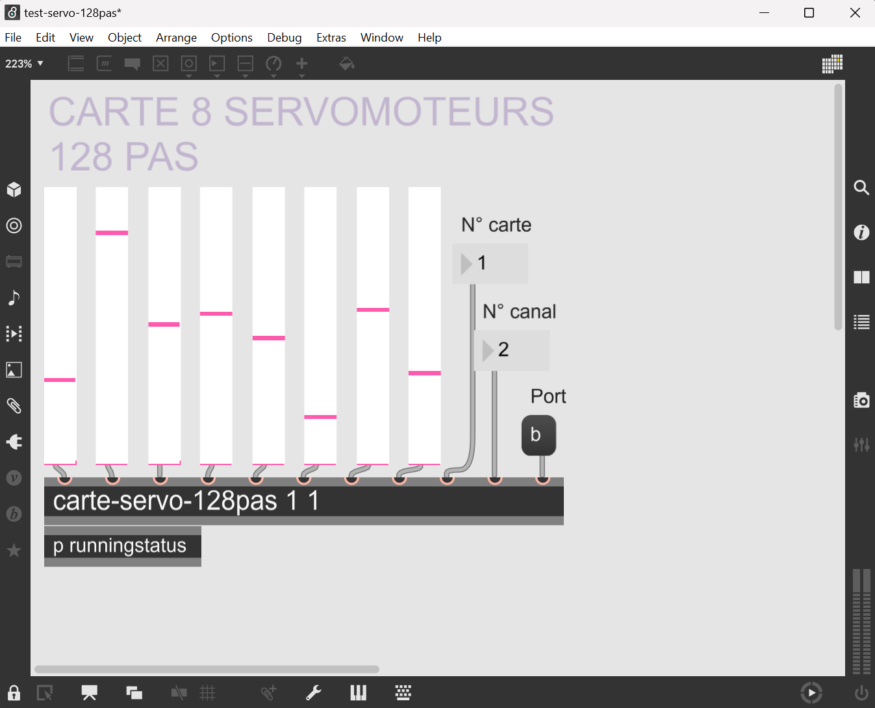
Task: Open the Favorites star in the sidebar
Action: (14, 550)
